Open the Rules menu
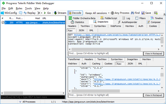 tap(19, 9)
